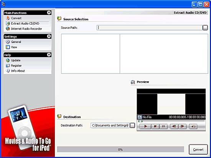Click into the Source Path field

[x=150, y=28]
